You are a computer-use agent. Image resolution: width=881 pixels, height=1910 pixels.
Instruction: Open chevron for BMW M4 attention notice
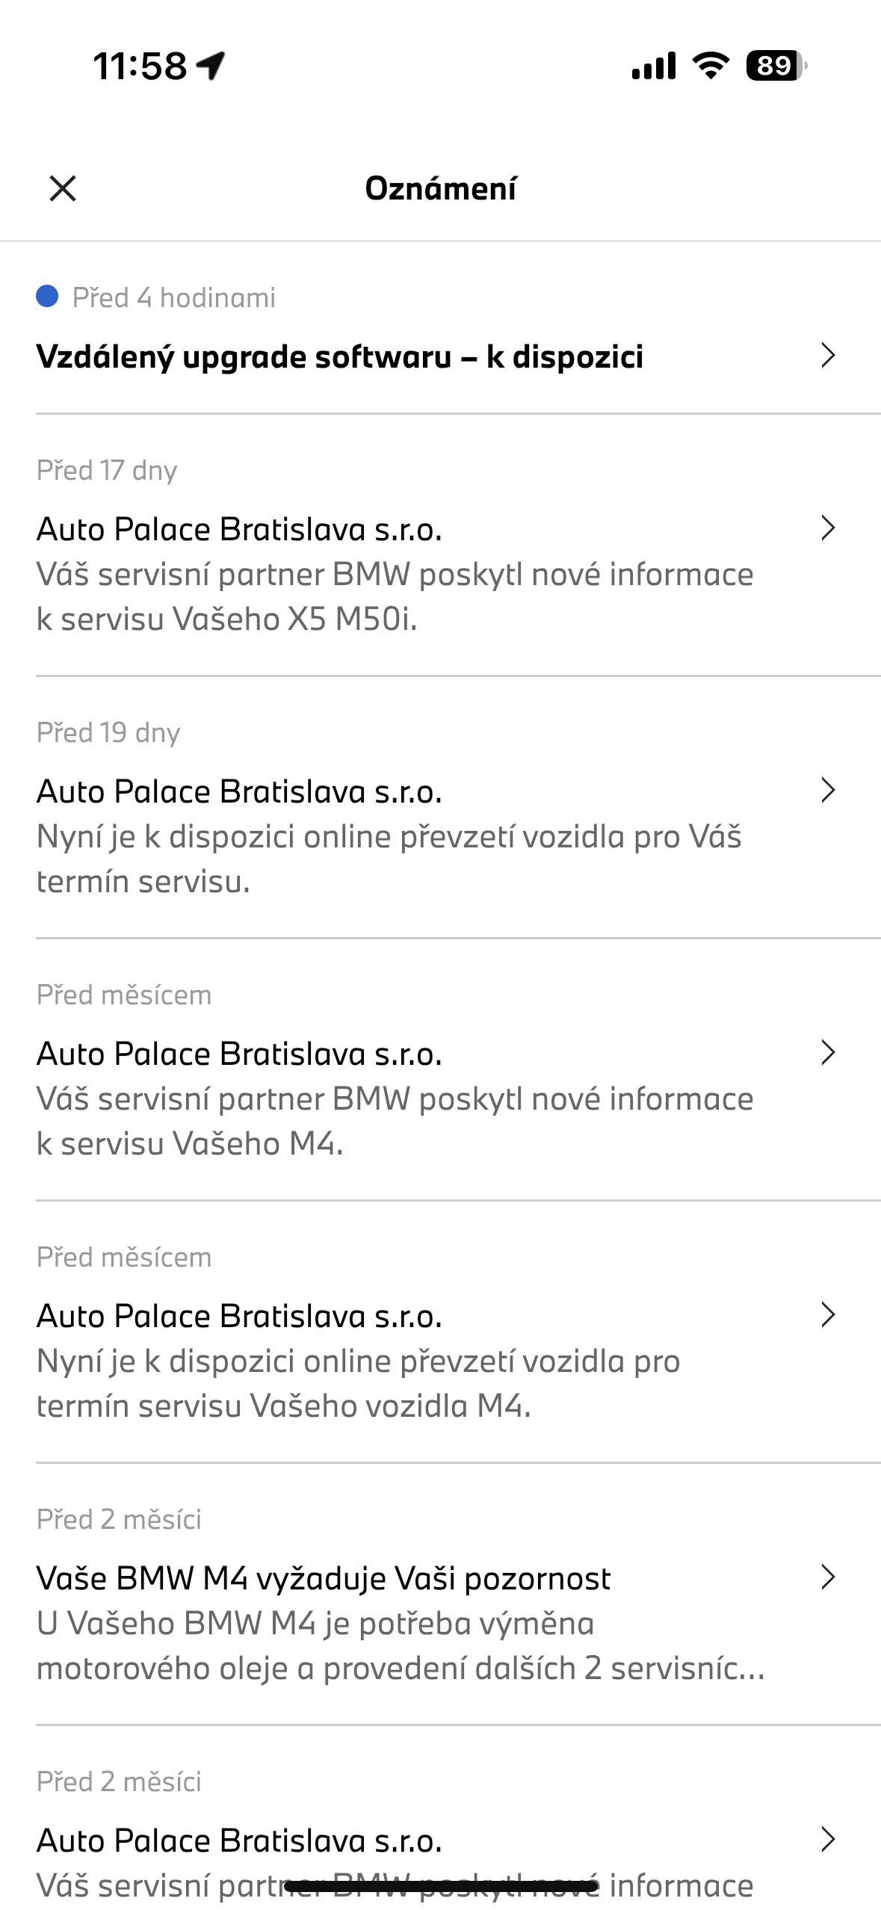pos(827,1577)
